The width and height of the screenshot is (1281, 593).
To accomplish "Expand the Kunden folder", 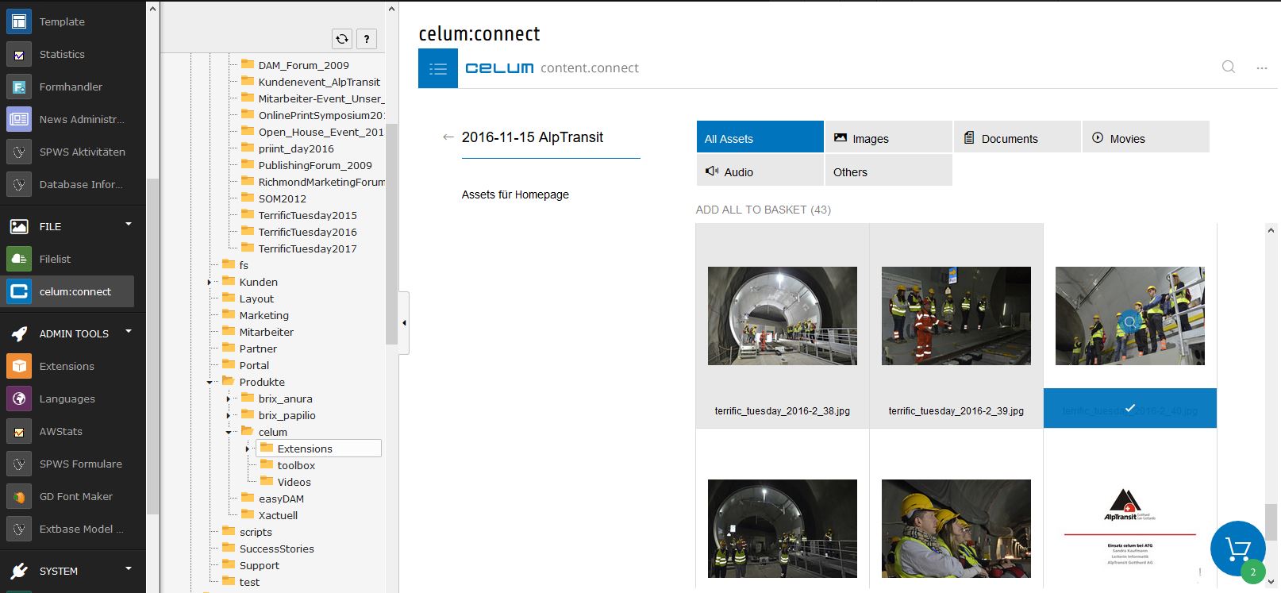I will tap(210, 282).
